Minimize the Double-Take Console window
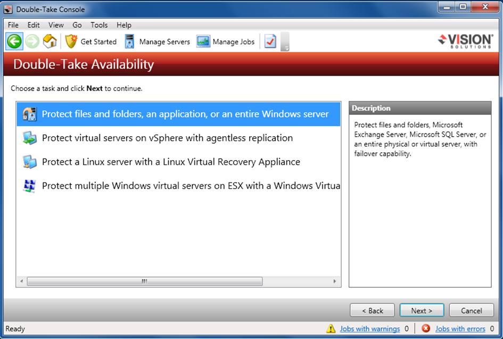 tap(447, 7)
